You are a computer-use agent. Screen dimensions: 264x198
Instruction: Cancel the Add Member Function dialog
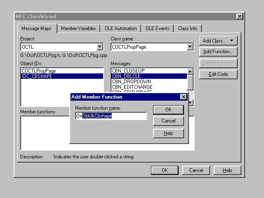[168, 121]
